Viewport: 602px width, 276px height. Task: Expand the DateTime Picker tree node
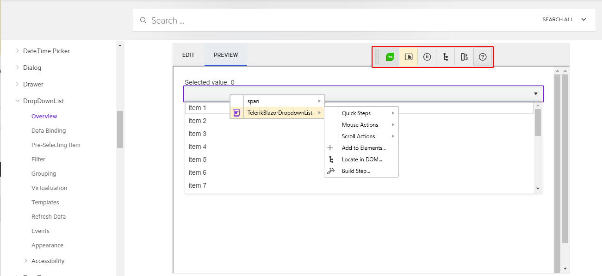(18, 51)
